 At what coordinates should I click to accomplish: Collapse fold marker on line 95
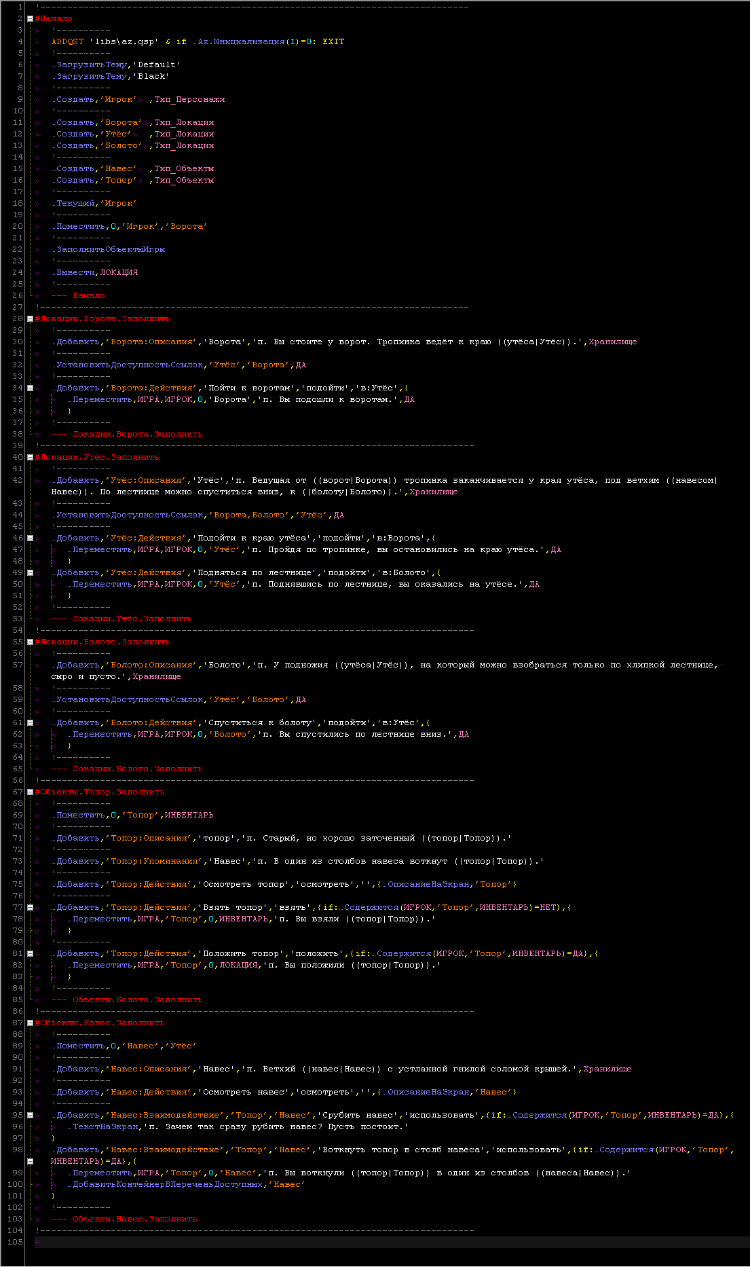click(x=30, y=1115)
